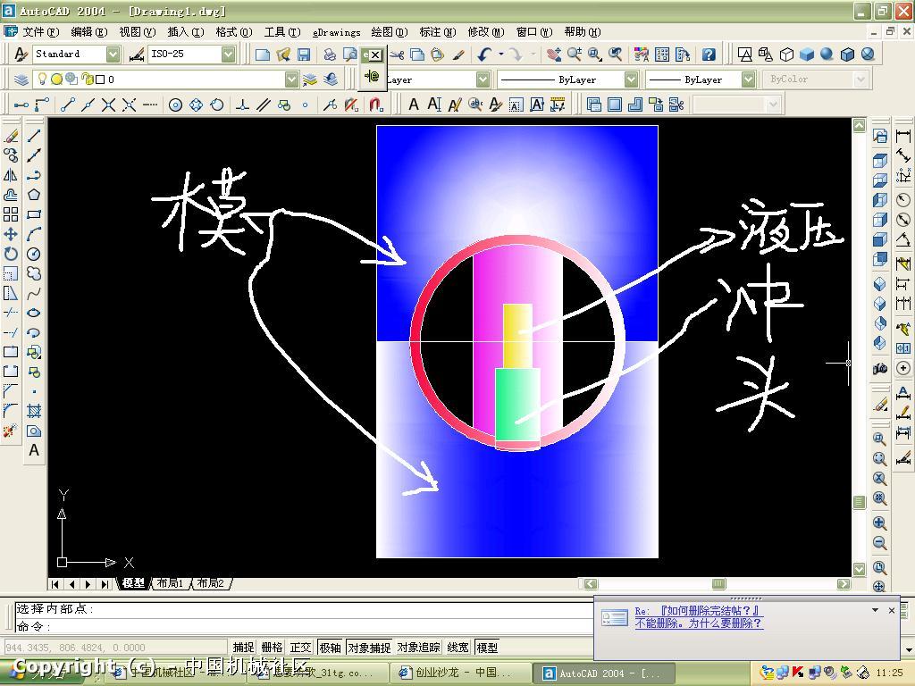Screen dimensions: 915x686
Task: Close the notification popup
Action: pos(891,610)
